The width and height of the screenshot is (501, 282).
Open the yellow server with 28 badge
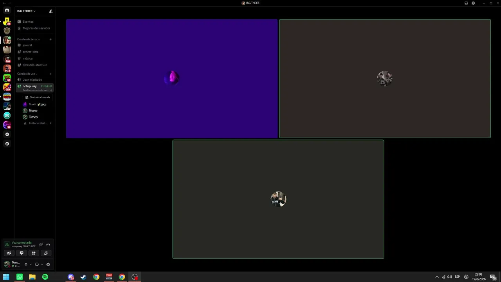pos(7,21)
